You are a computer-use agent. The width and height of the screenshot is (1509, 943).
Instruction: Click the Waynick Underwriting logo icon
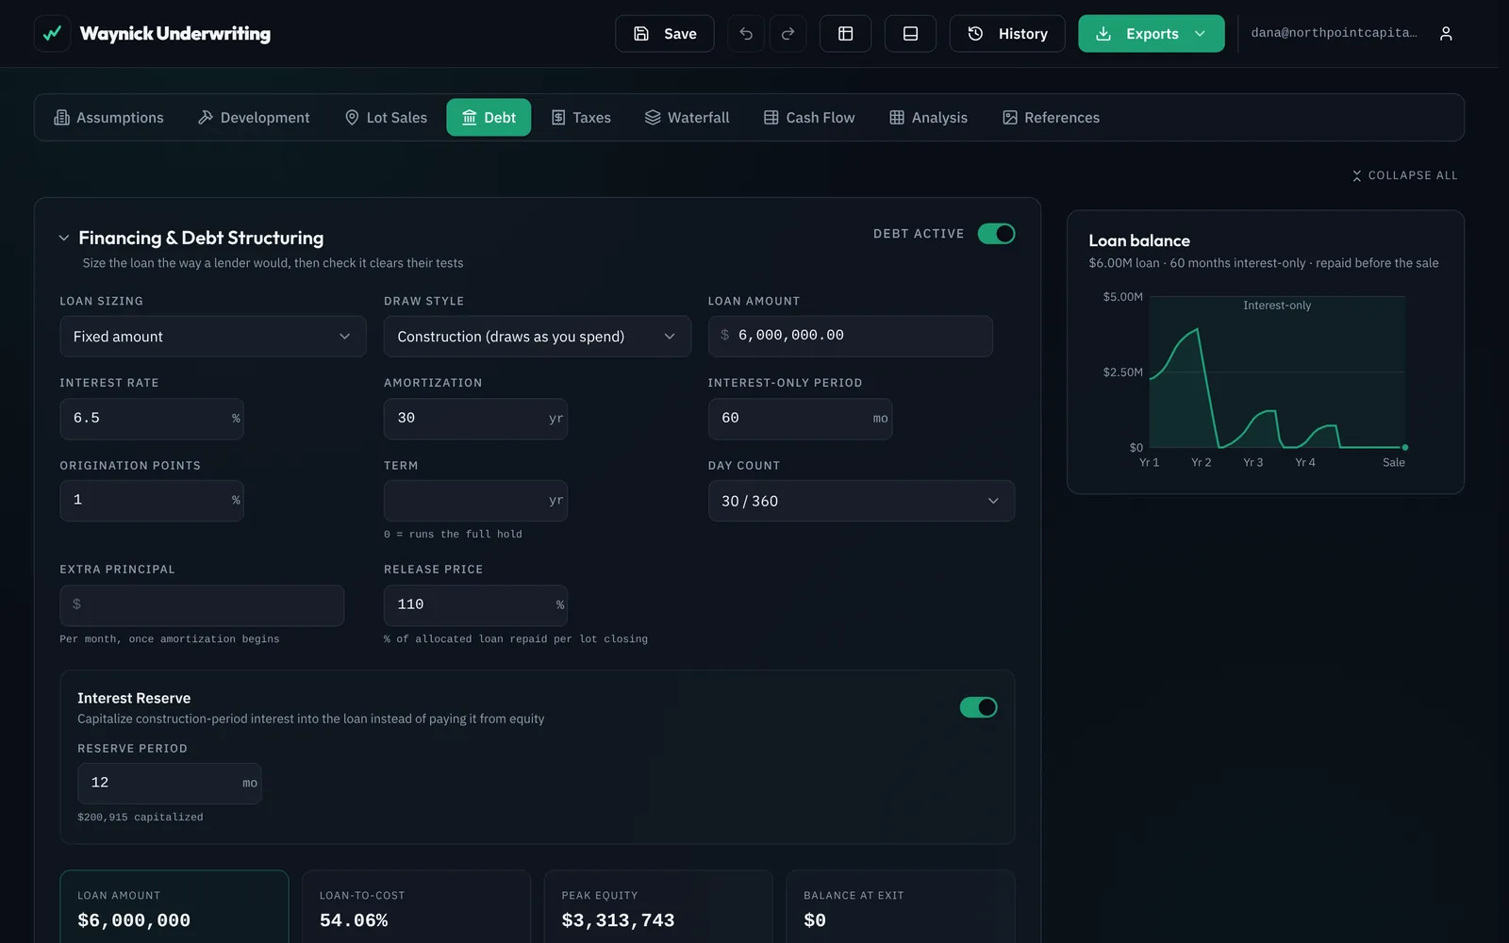pos(52,34)
